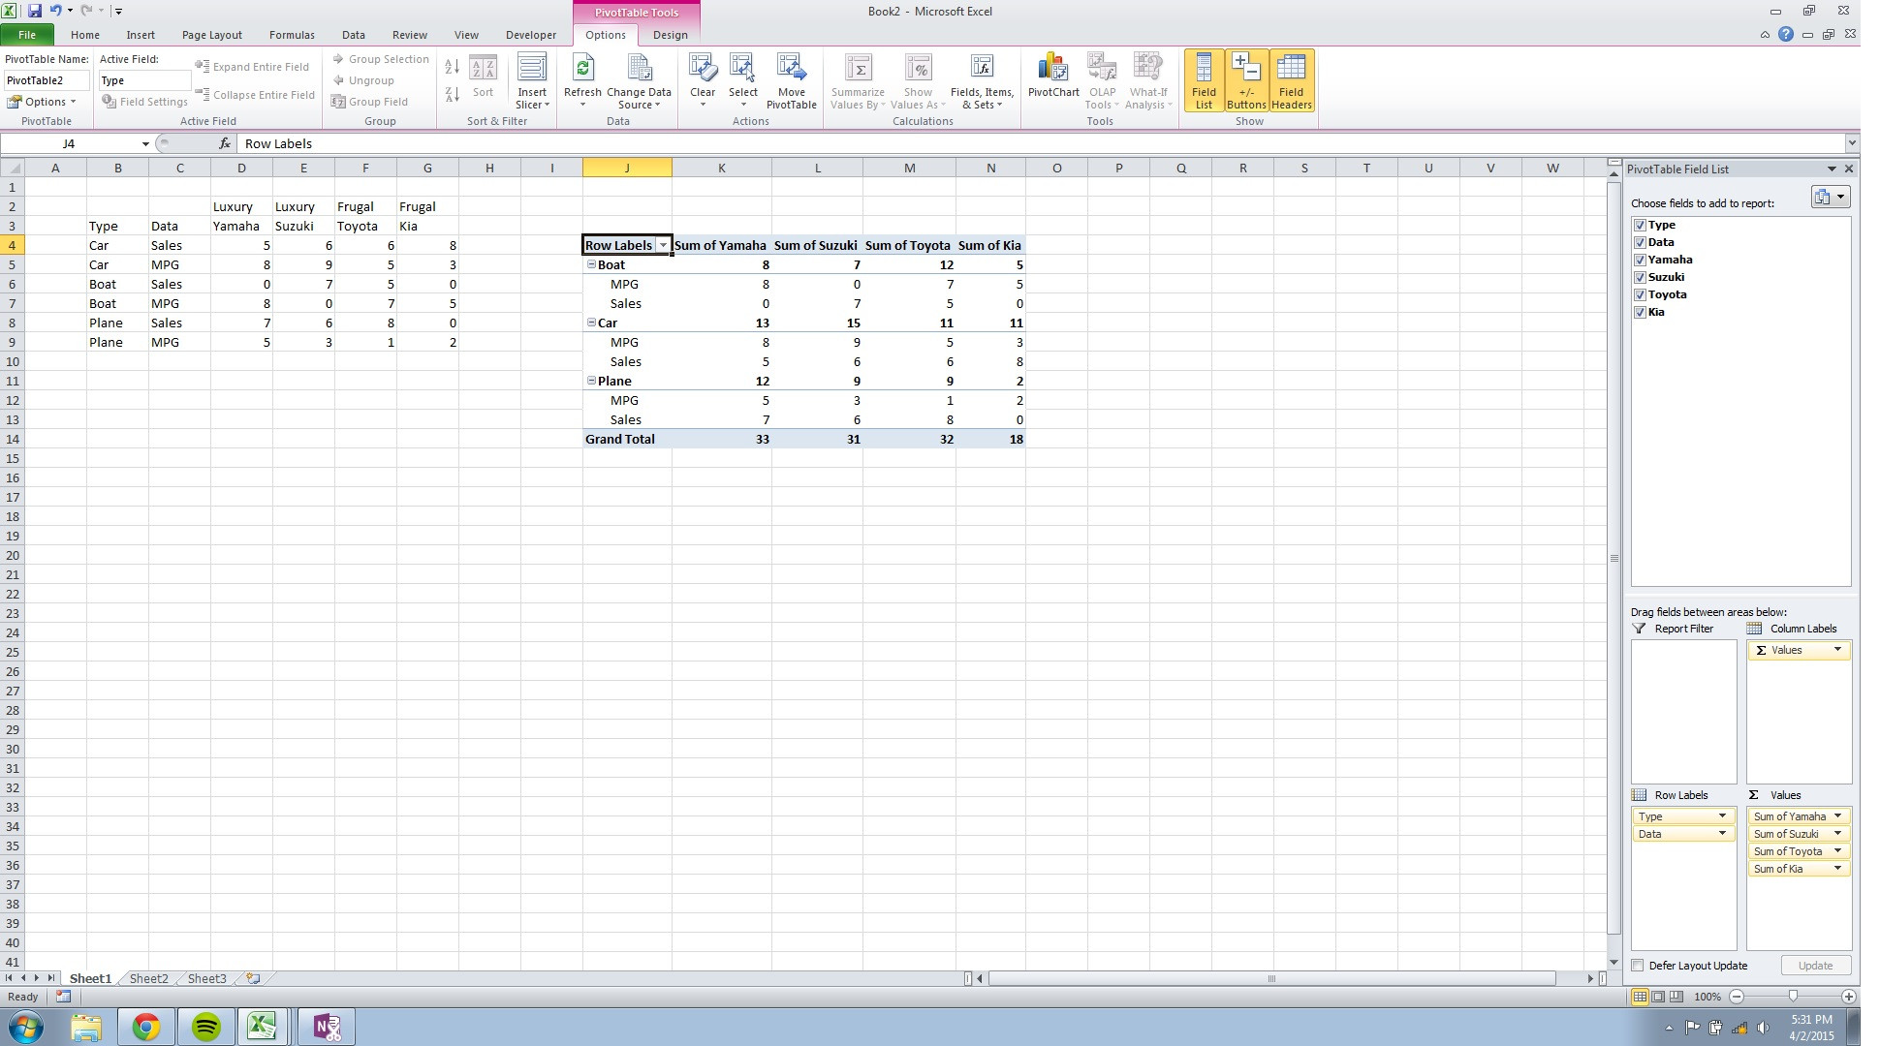
Task: Open the Sheet2 worksheet tab
Action: coord(148,978)
